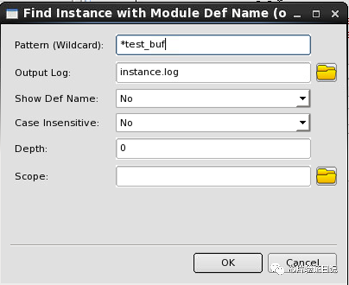Click the Pattern (Wildcard) label
Image resolution: width=349 pixels, height=285 pixels.
pyautogui.click(x=59, y=45)
